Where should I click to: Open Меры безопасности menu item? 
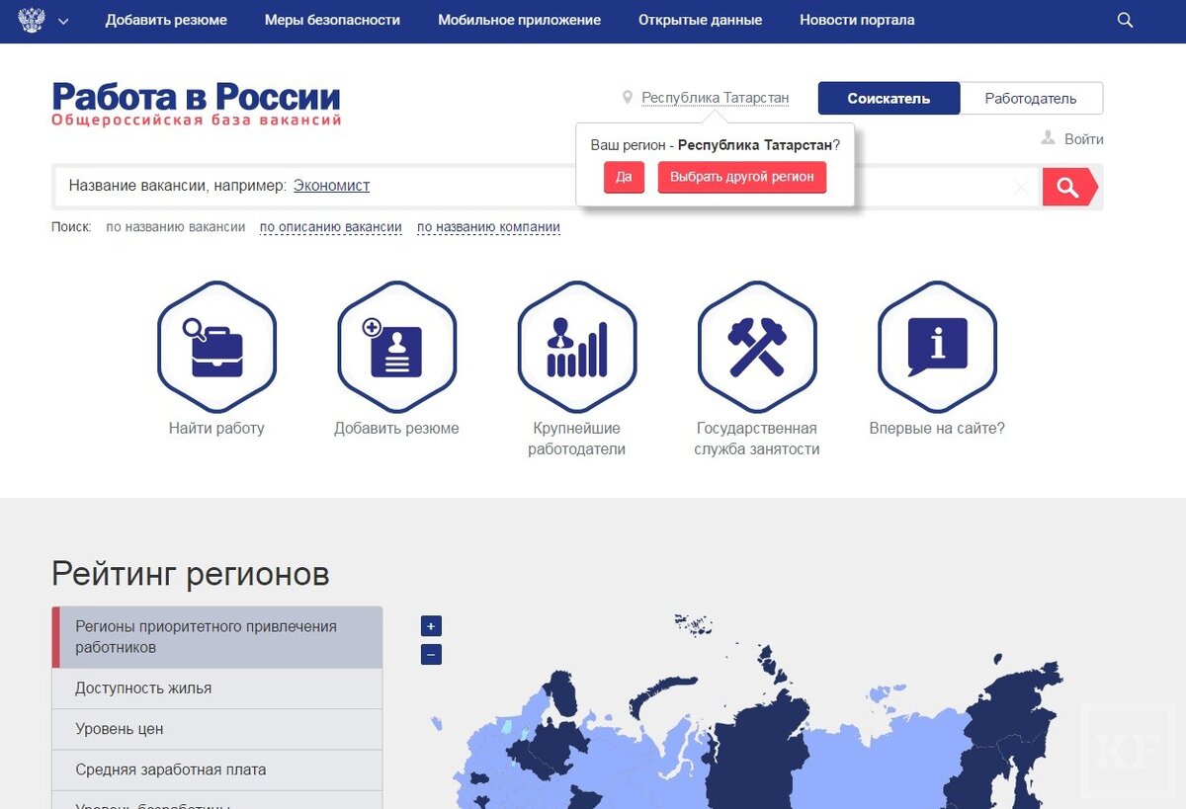pos(332,20)
